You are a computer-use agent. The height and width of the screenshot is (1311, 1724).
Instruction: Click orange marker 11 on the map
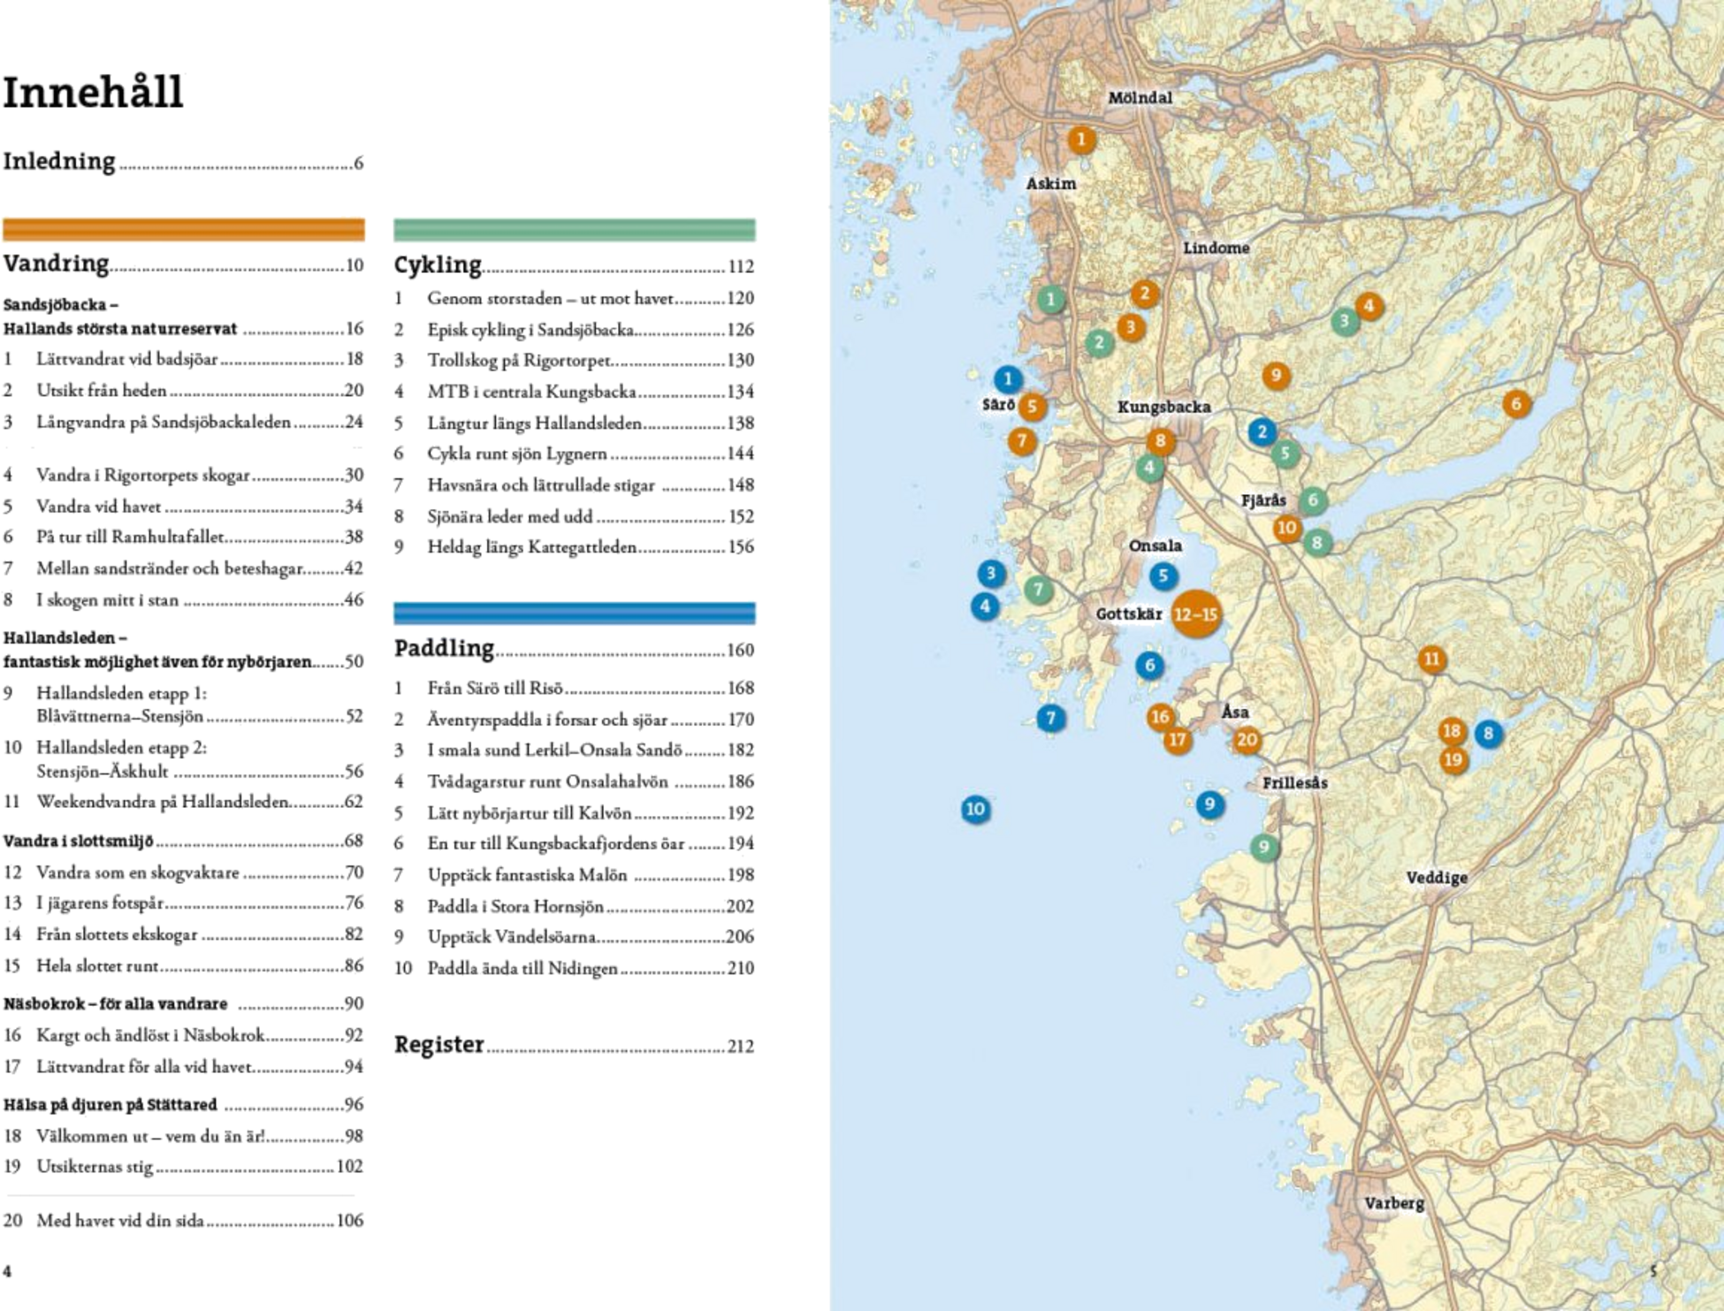[1431, 659]
